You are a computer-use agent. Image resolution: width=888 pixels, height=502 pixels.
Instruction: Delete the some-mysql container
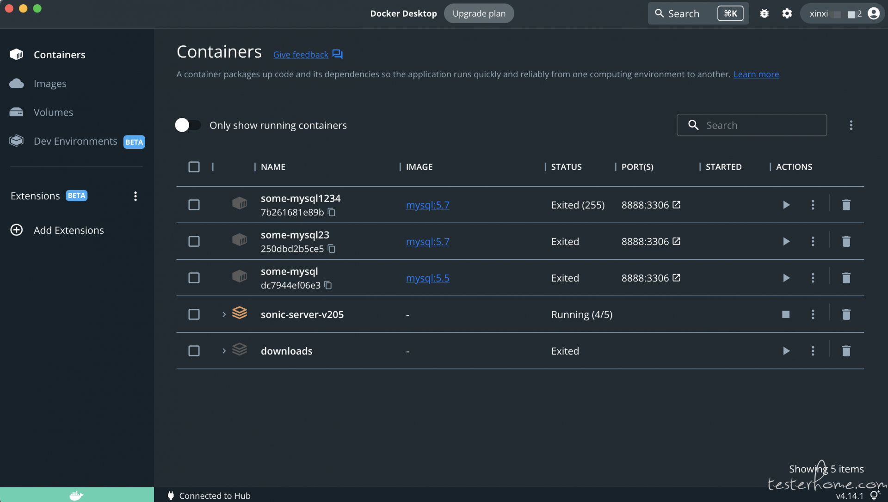coord(846,278)
